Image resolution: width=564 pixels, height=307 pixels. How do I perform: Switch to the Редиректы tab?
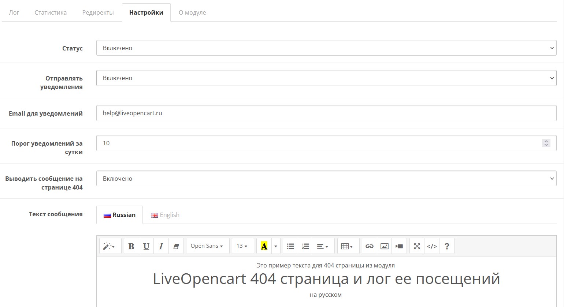98,12
